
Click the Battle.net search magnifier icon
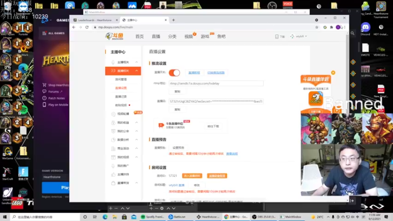pos(352,33)
